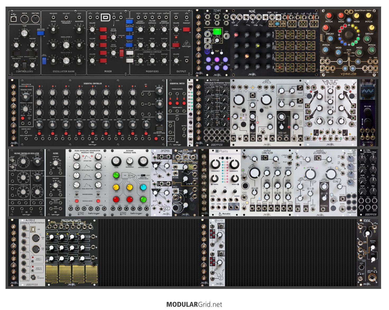Click the Noise Volume knob in the mixer
The height and width of the screenshot is (310, 389).
[x=113, y=53]
